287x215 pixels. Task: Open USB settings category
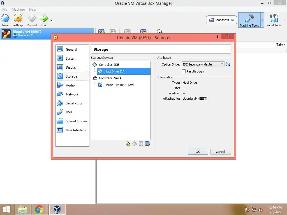pos(72,112)
